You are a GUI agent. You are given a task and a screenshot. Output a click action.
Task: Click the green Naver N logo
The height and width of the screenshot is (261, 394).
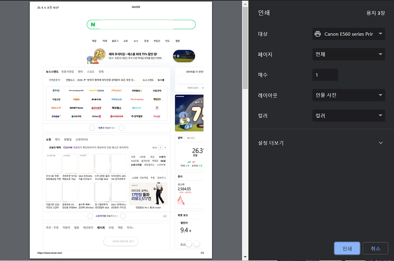pos(93,24)
